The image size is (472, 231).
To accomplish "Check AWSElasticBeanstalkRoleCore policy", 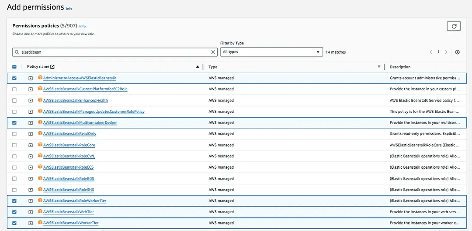I will 14,145.
